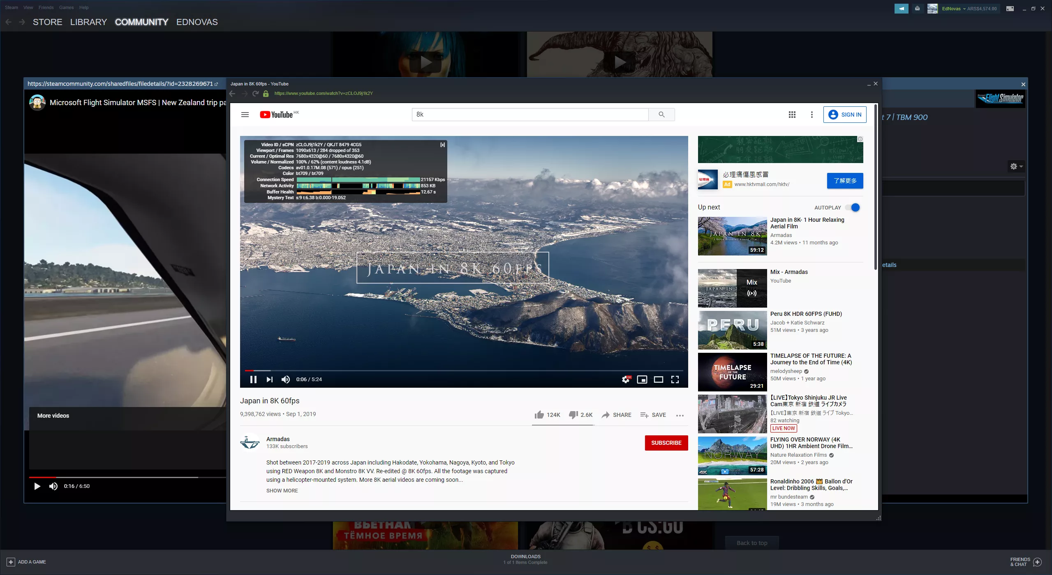The image size is (1052, 575).
Task: Open the YouTube apps grid icon
Action: (x=792, y=115)
